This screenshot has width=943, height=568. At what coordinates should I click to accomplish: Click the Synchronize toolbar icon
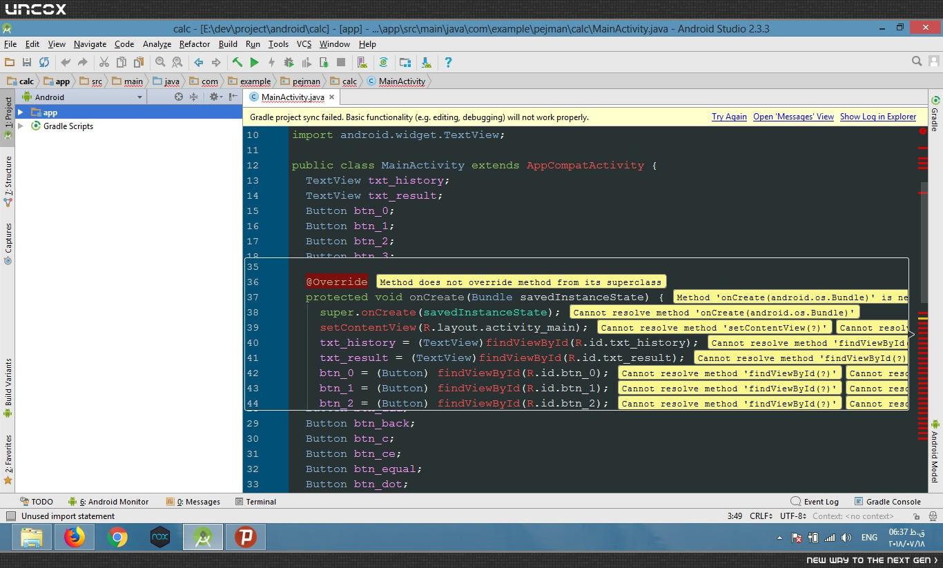click(x=44, y=62)
